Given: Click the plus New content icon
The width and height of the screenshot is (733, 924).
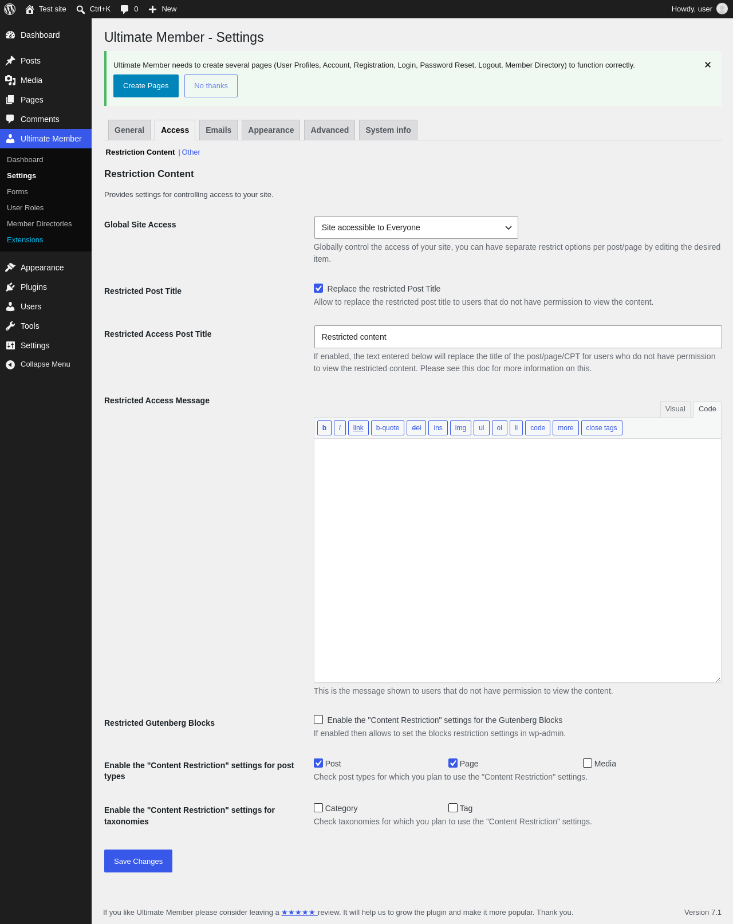Looking at the screenshot, I should (x=152, y=9).
